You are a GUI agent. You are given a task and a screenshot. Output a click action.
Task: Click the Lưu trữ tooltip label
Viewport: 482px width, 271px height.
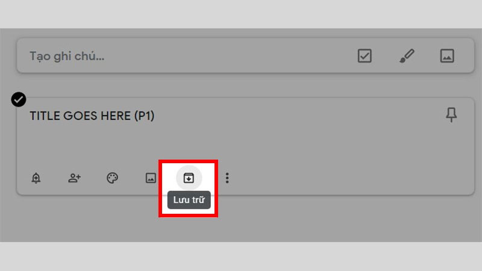189,200
